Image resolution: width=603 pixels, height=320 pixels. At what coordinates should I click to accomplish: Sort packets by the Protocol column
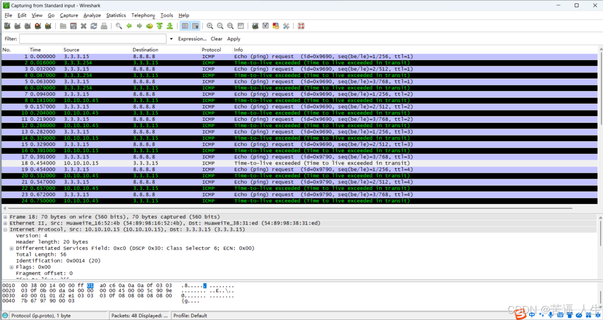point(217,49)
